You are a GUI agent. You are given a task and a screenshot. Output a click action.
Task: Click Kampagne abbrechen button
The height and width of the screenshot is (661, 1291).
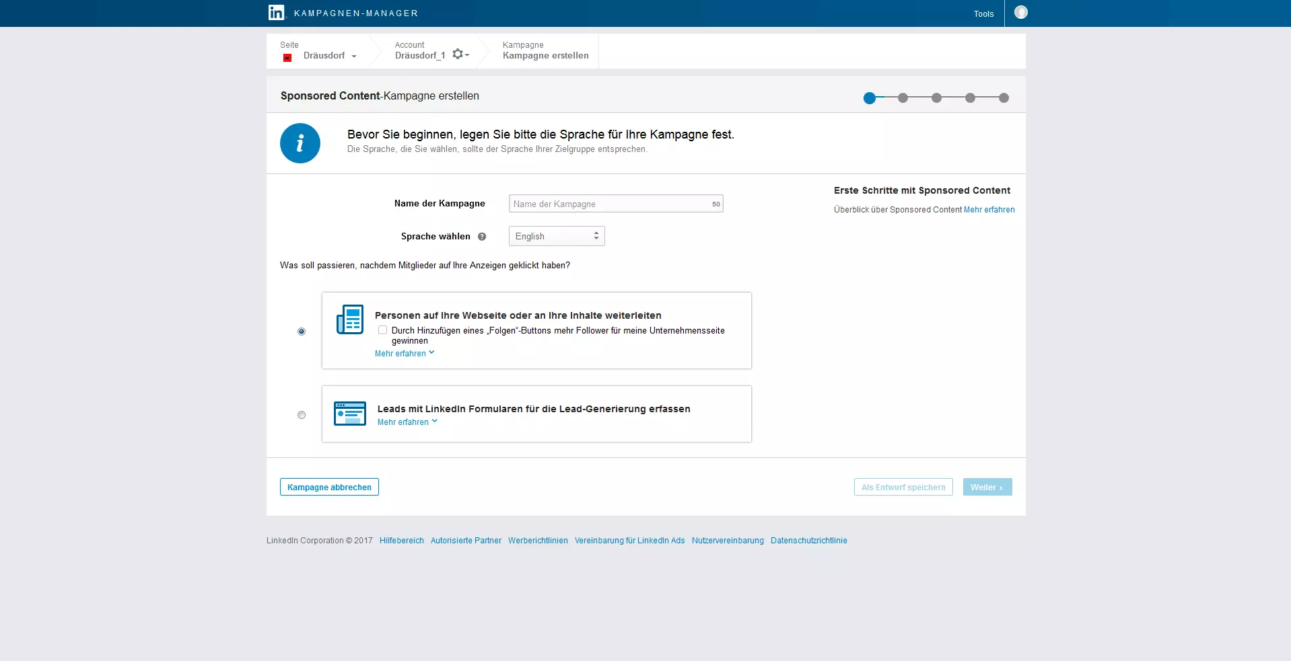pos(329,487)
